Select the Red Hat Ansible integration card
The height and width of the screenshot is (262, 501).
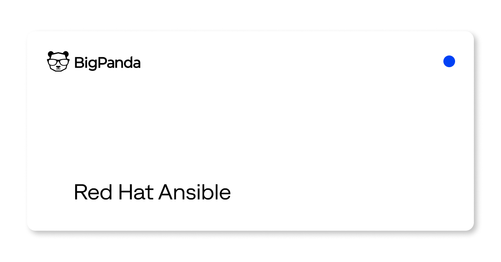[x=250, y=131]
